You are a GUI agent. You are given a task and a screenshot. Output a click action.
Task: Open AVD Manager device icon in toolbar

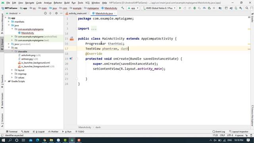tap(236, 8)
